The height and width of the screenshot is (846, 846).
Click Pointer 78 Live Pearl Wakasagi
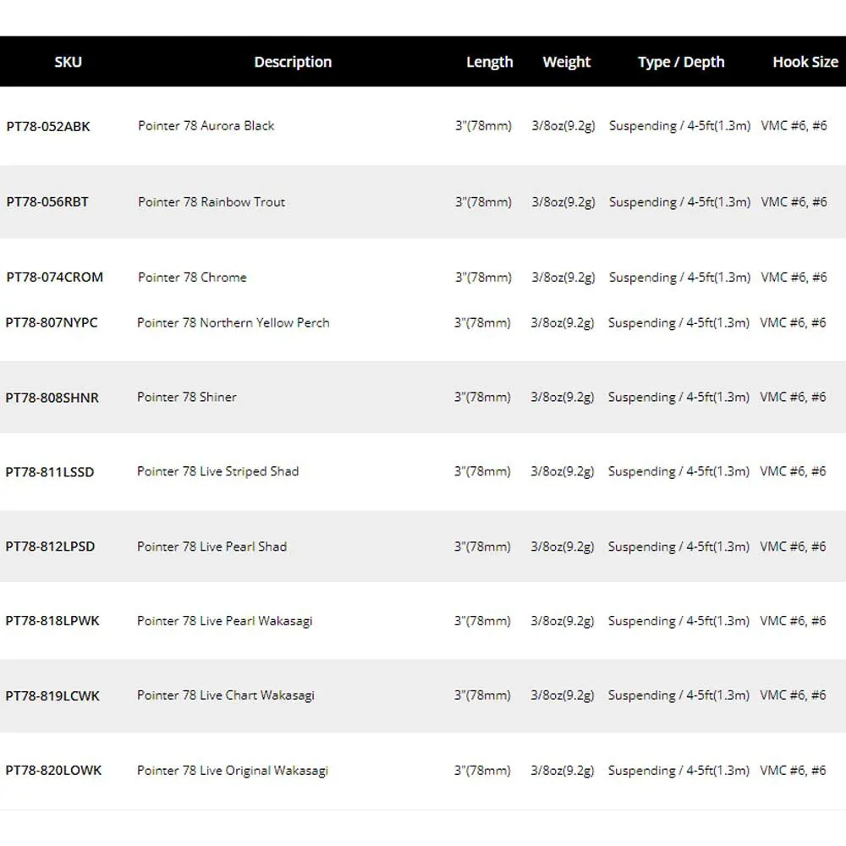pos(224,621)
